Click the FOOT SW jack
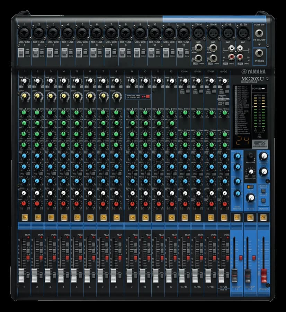The image size is (286, 312). [259, 33]
